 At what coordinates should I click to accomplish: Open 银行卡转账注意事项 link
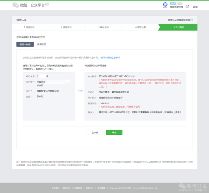[x=110, y=58]
